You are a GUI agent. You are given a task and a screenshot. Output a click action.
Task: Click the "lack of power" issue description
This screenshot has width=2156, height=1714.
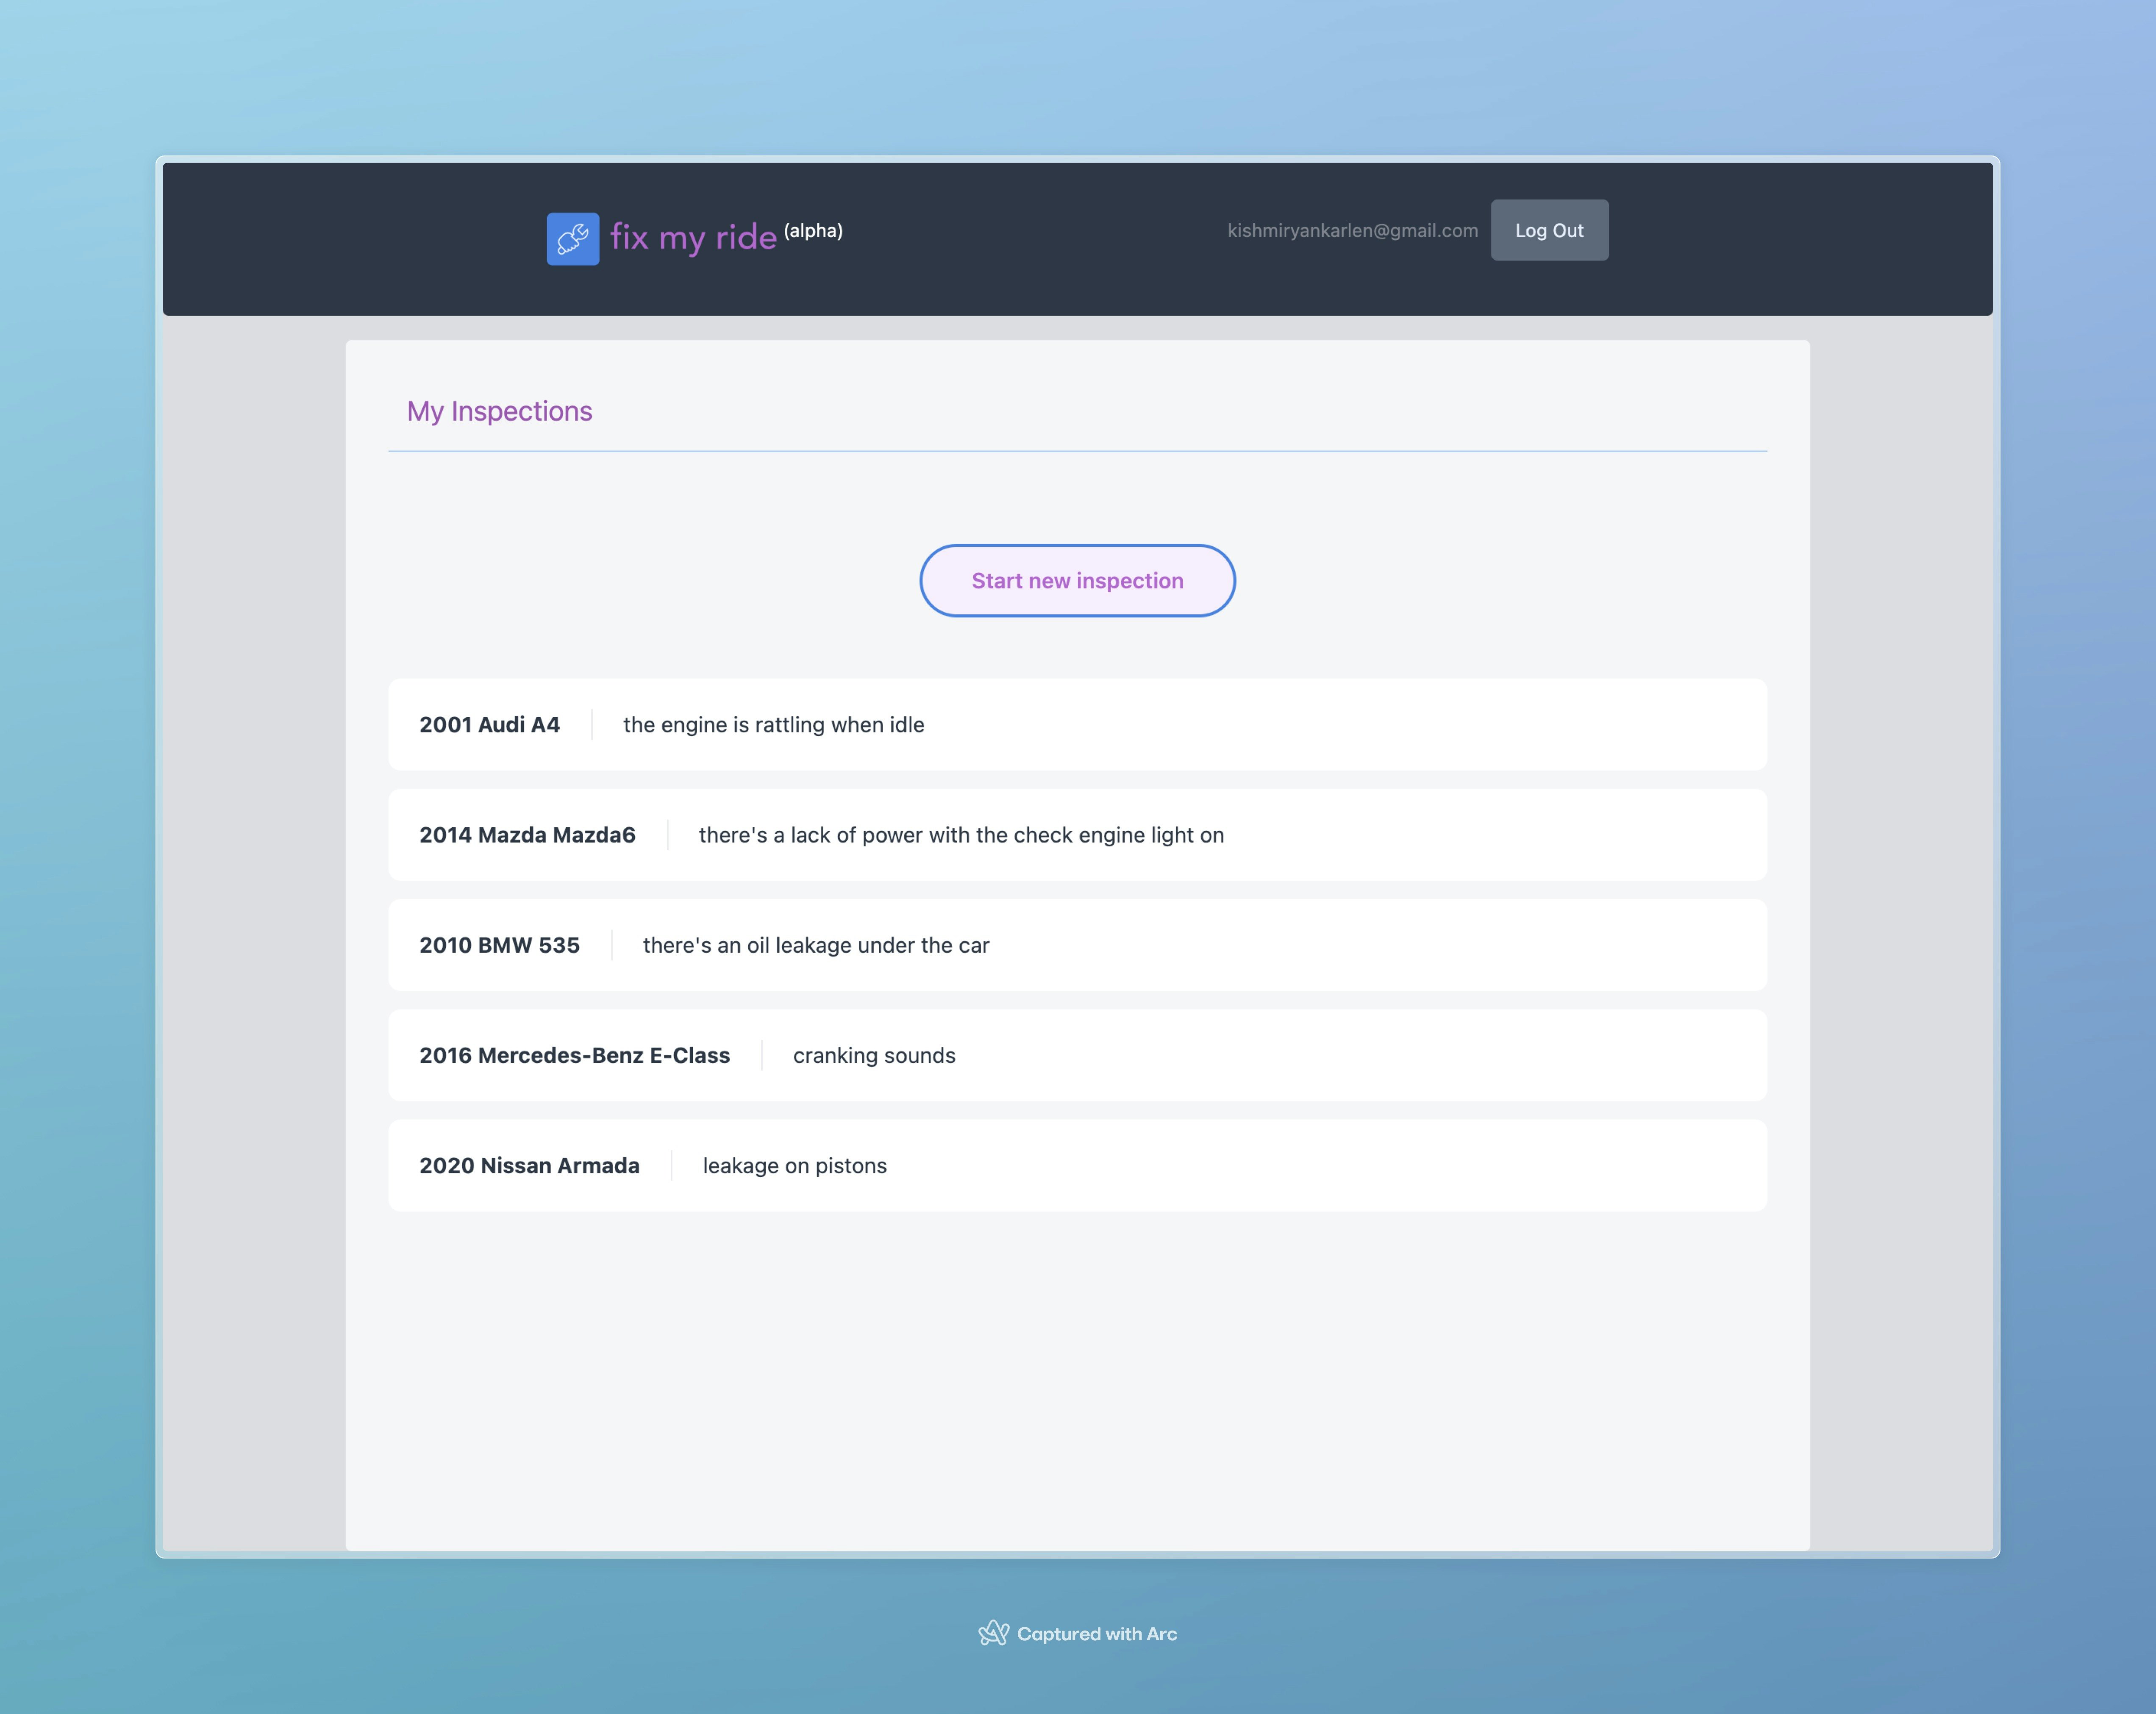(x=960, y=835)
